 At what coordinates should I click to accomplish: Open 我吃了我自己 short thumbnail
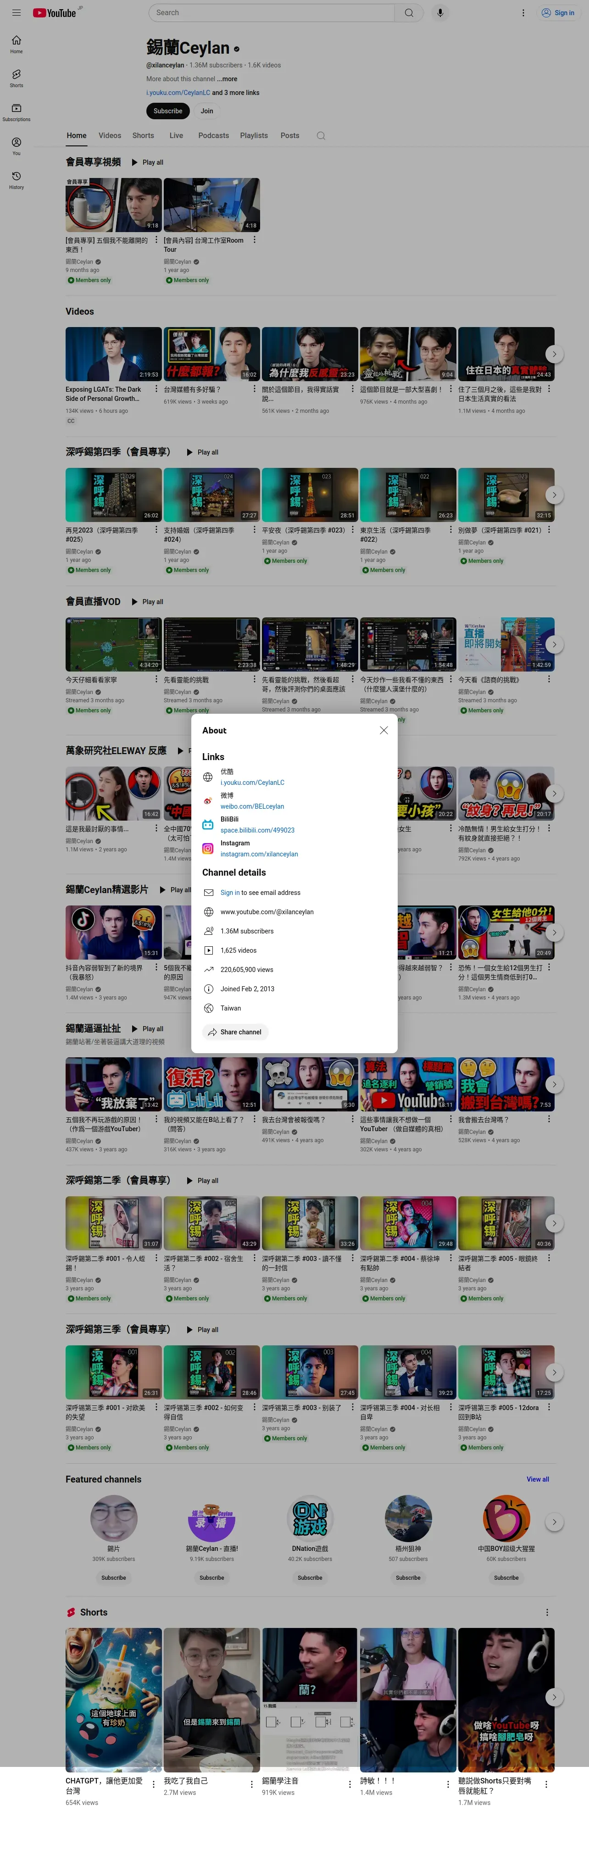(211, 1699)
